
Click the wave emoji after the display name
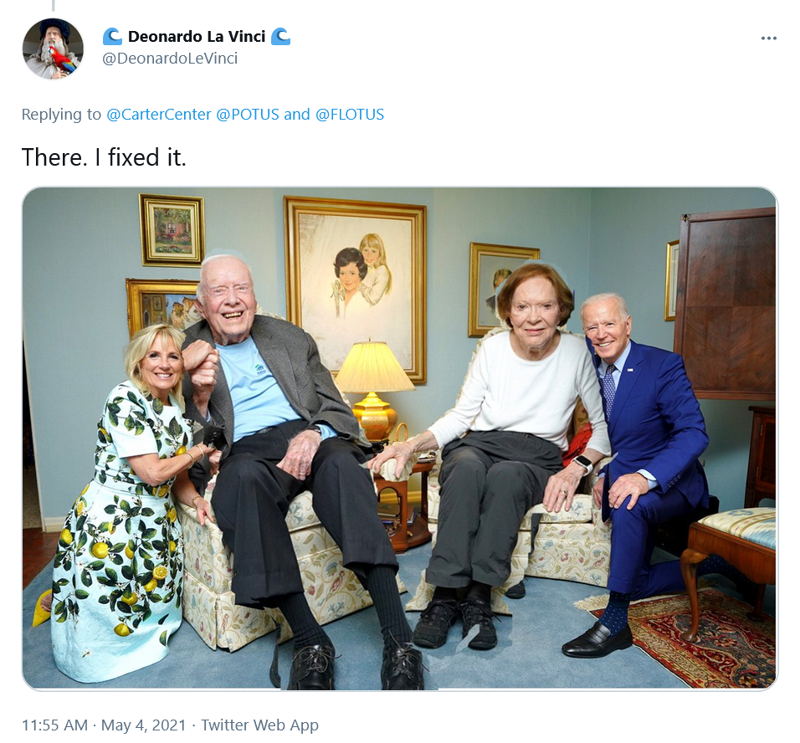280,37
